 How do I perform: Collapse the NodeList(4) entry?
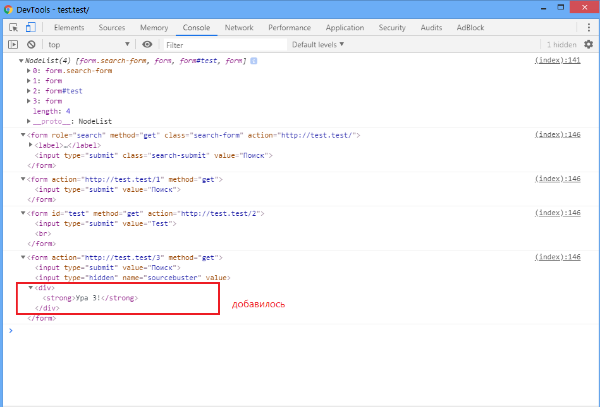21,61
